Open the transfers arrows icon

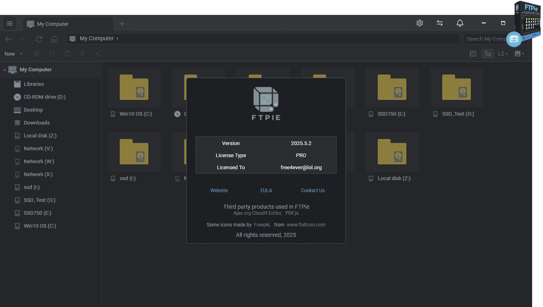click(440, 23)
